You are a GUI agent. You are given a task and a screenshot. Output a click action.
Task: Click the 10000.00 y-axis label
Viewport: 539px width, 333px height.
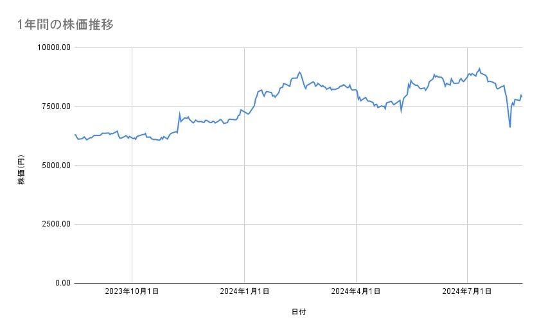(53, 47)
